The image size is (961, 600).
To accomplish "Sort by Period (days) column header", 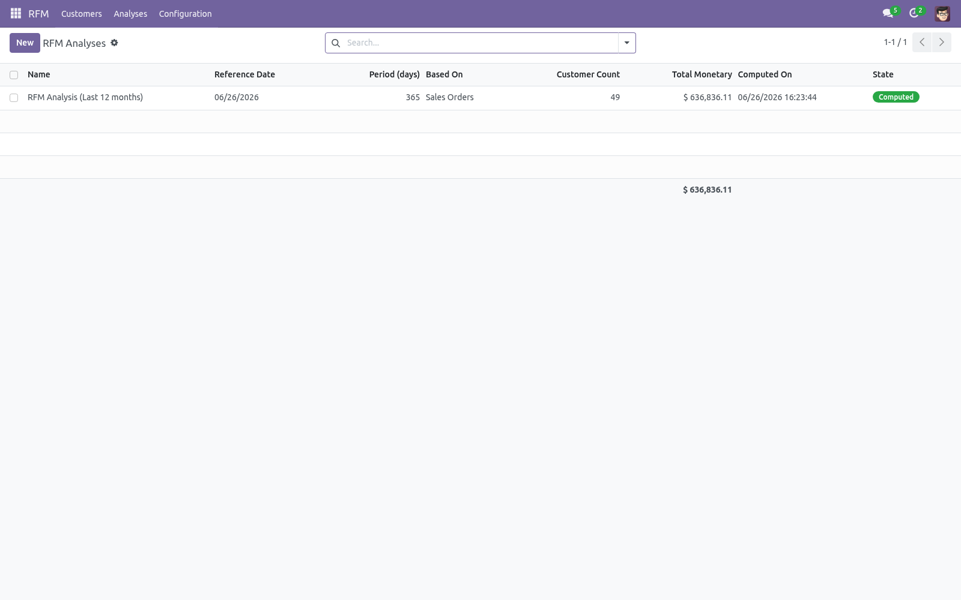I will tap(394, 74).
